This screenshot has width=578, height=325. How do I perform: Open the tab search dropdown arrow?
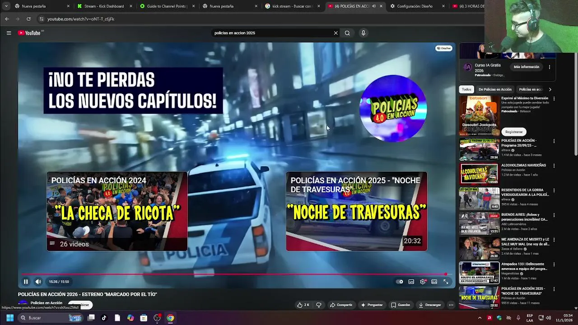pos(6,6)
